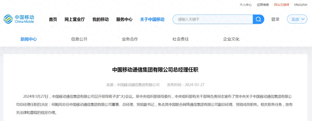
Task: Select 我的移动 in the navigation bar
Action: (x=101, y=19)
